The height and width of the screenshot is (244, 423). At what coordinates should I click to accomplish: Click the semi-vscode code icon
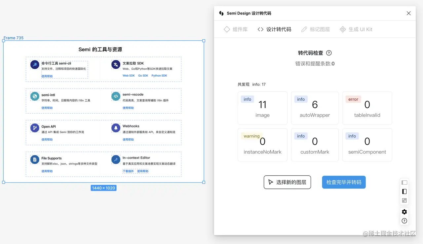(x=116, y=96)
